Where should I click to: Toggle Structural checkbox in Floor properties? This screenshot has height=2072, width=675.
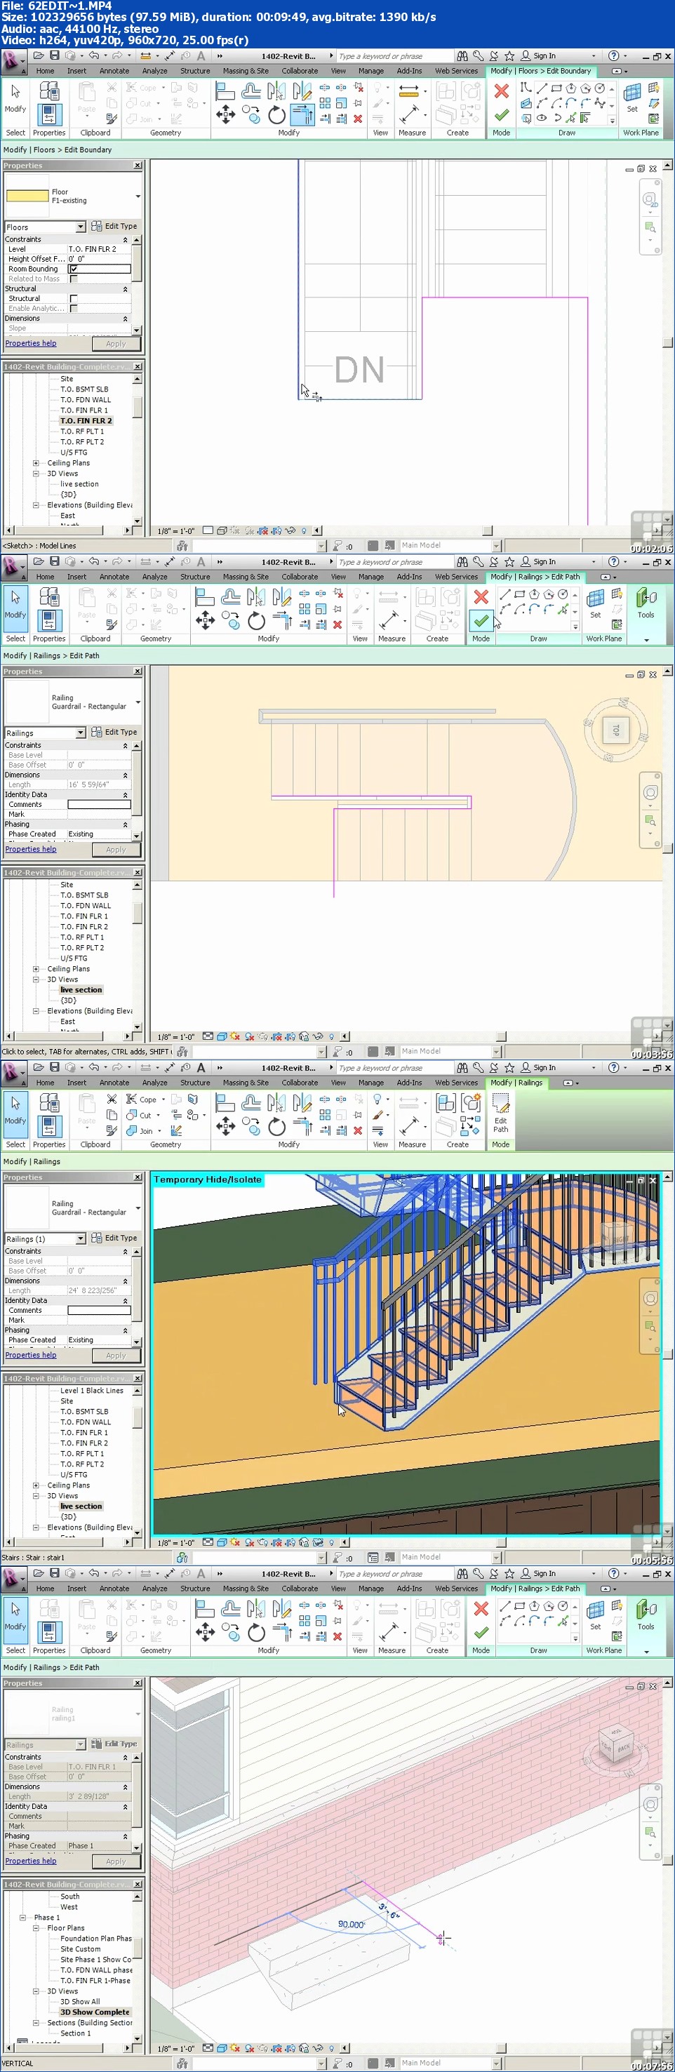tap(73, 298)
